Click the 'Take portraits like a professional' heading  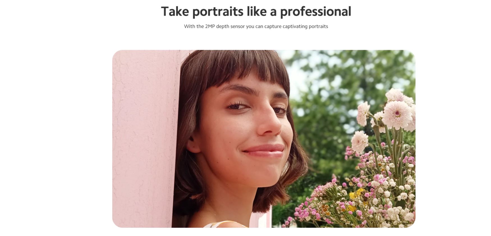point(256,12)
